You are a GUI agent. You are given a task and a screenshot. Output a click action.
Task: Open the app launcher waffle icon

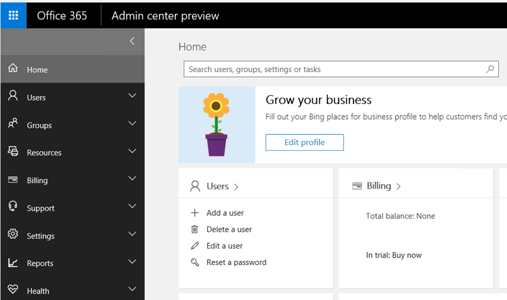(13, 15)
